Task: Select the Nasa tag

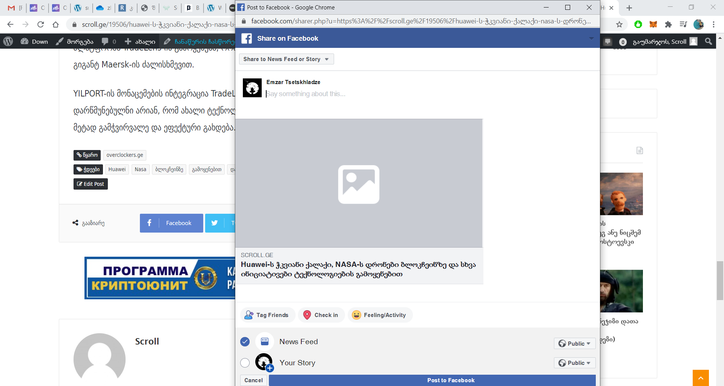Action: point(140,169)
